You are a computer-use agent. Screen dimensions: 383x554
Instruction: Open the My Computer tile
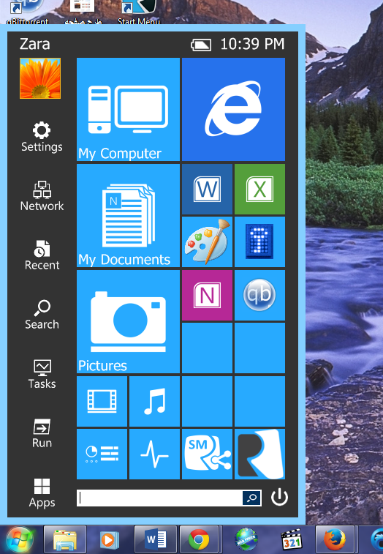coord(128,110)
